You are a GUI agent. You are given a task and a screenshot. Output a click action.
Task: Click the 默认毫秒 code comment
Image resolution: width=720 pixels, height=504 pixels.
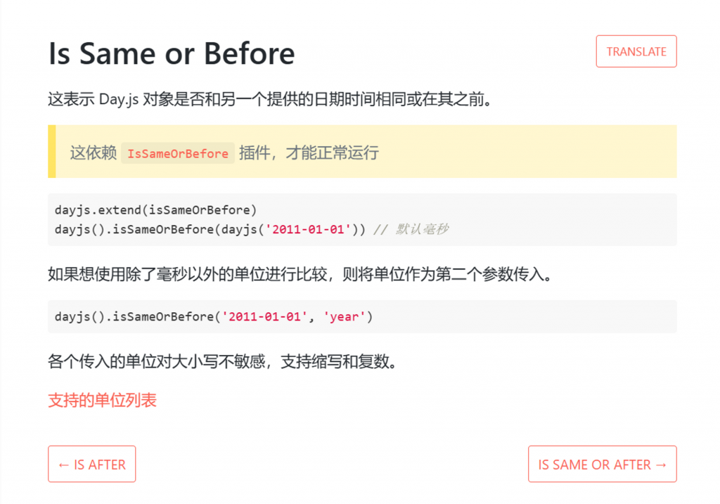(x=411, y=229)
